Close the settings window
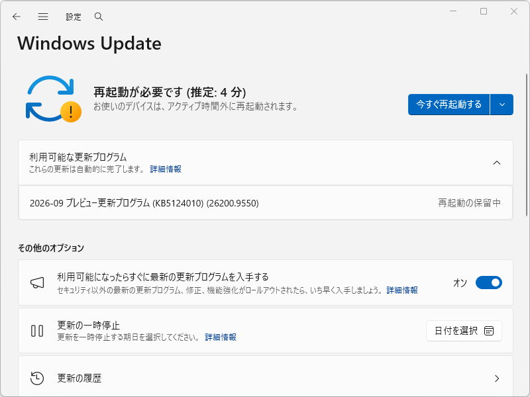The width and height of the screenshot is (530, 397). 514,11
